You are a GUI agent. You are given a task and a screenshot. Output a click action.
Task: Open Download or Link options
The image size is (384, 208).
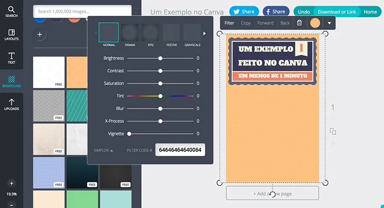pos(337,12)
